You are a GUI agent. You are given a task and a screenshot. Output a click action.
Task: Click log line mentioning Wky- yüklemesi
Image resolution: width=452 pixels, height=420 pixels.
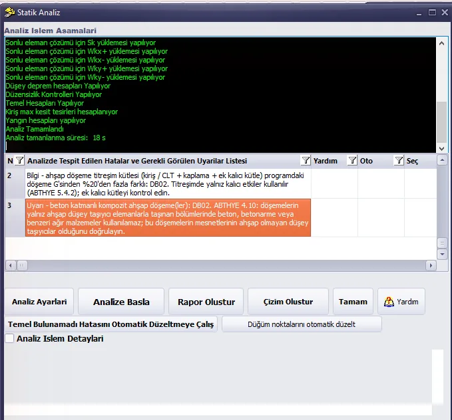pyautogui.click(x=85, y=77)
